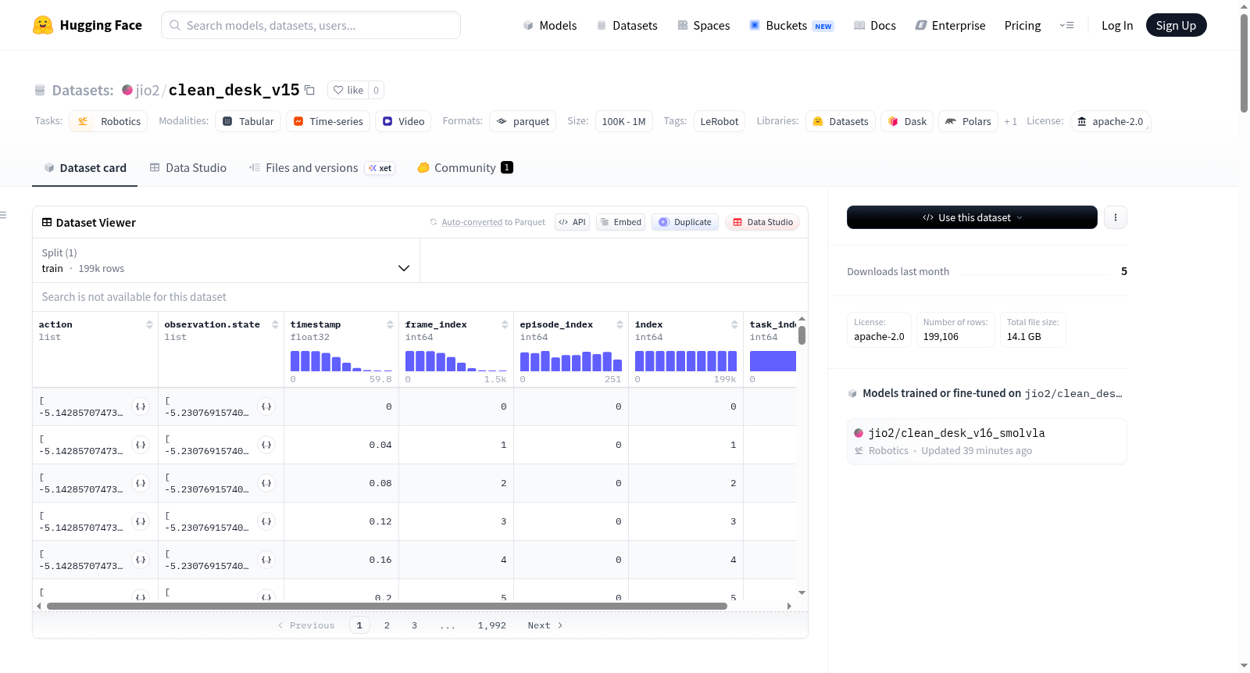The height and width of the screenshot is (673, 1250).
Task: Copy the dataset name with copy icon
Action: (x=309, y=90)
